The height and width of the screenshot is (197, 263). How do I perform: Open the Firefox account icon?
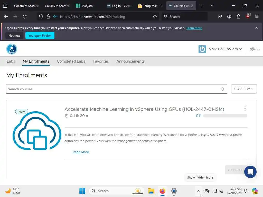tap(229, 17)
